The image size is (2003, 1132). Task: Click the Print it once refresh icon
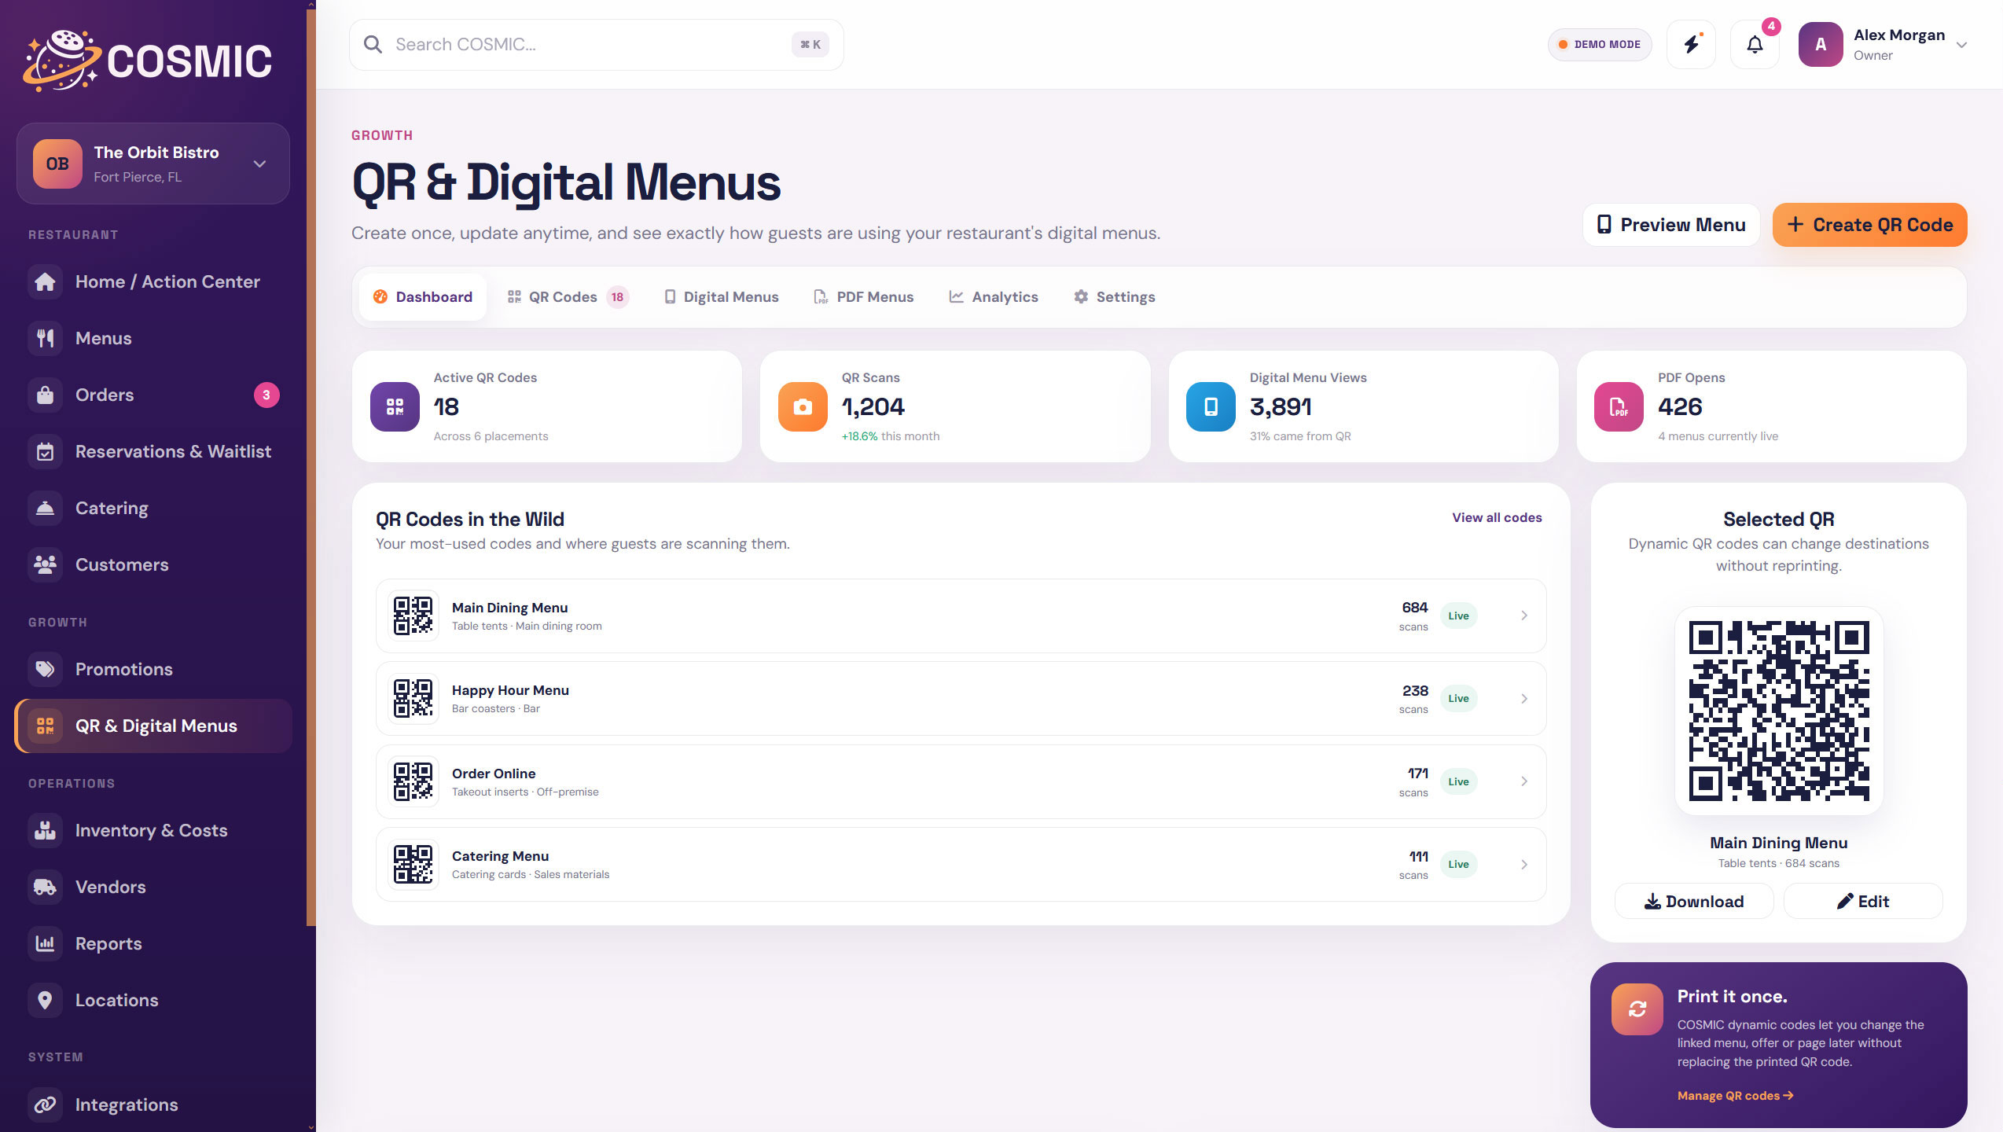(1637, 1009)
